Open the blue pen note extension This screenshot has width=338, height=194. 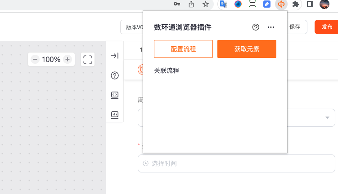[267, 4]
